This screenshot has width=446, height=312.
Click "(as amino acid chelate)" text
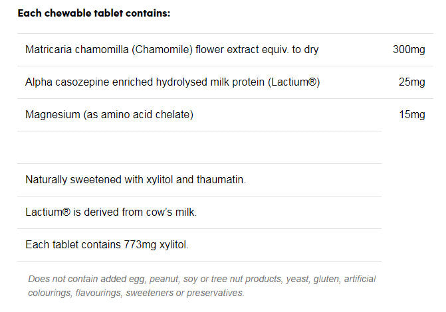[138, 115]
